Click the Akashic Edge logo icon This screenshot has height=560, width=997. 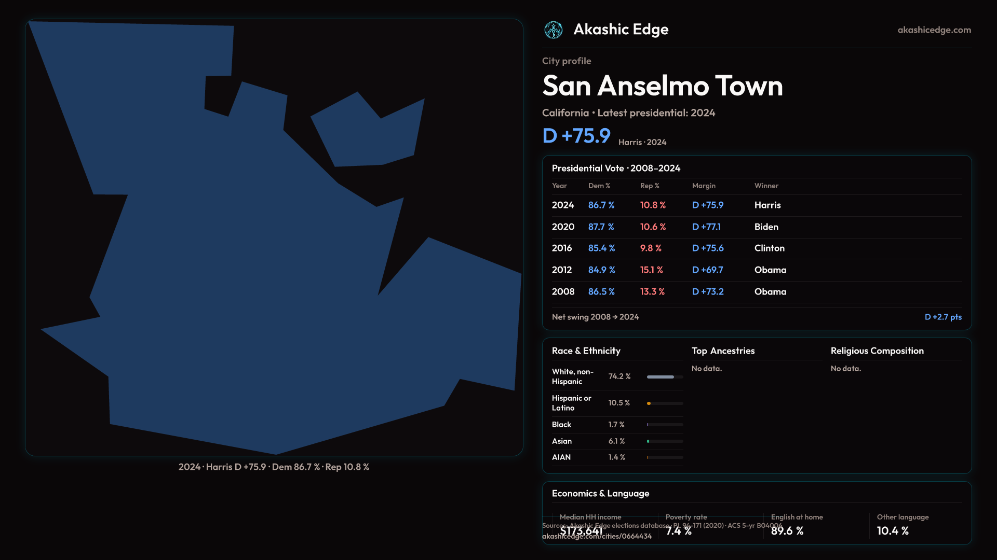point(554,30)
